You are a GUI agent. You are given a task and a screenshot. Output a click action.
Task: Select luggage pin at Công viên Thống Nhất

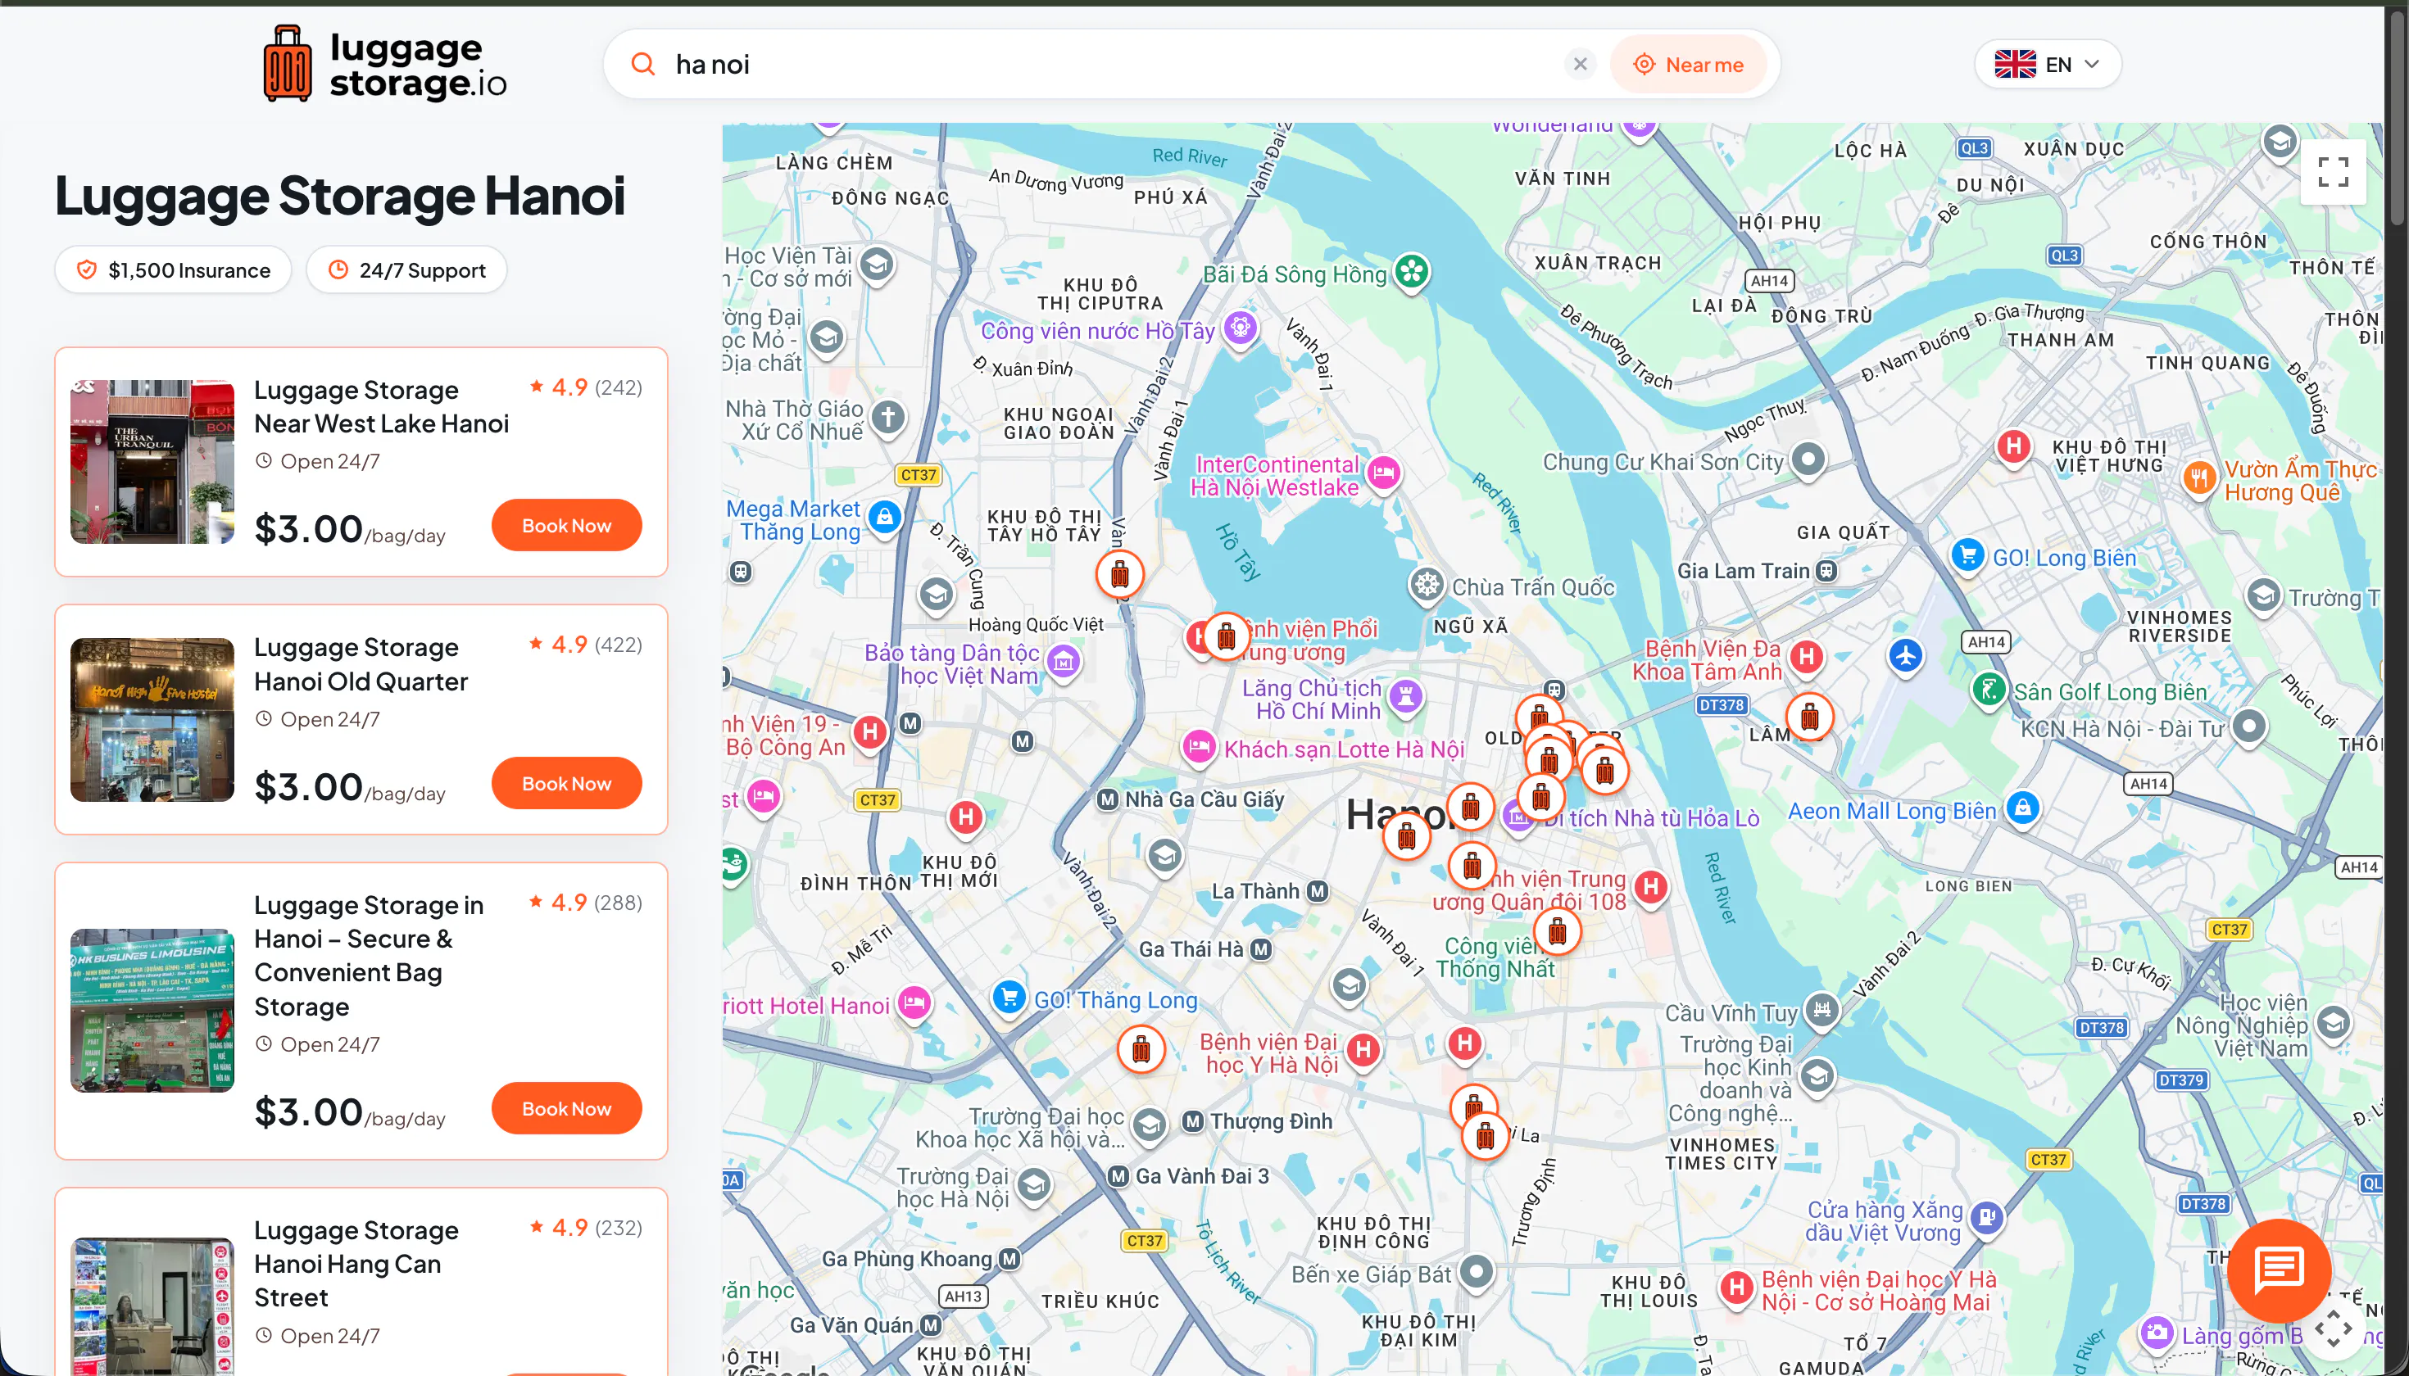point(1557,932)
